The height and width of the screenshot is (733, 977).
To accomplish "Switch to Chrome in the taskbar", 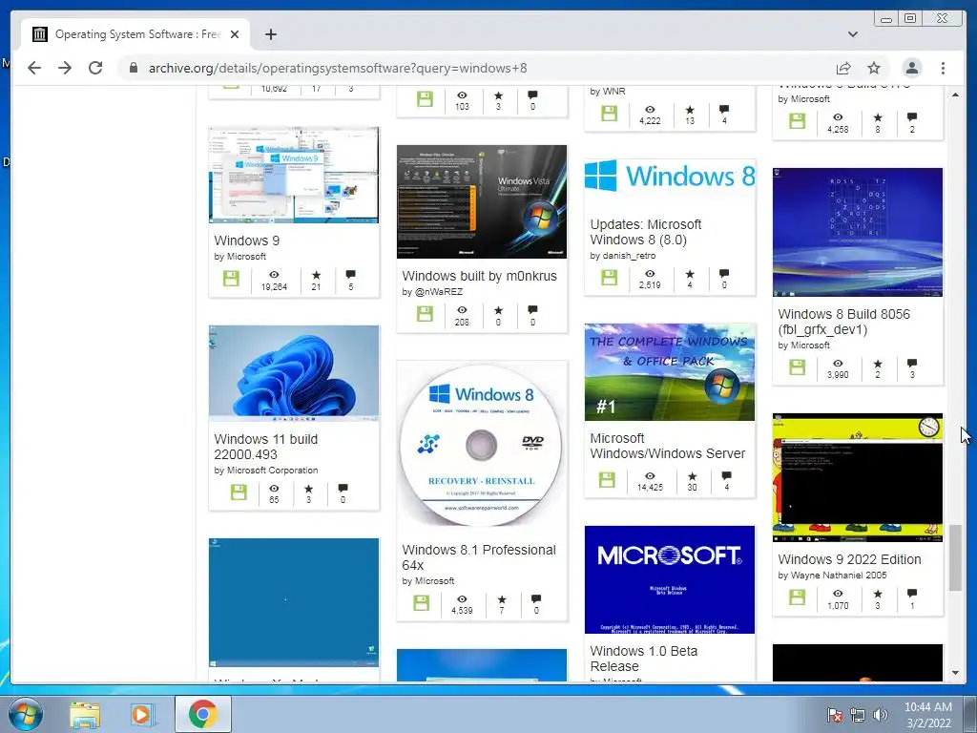I will 202,714.
